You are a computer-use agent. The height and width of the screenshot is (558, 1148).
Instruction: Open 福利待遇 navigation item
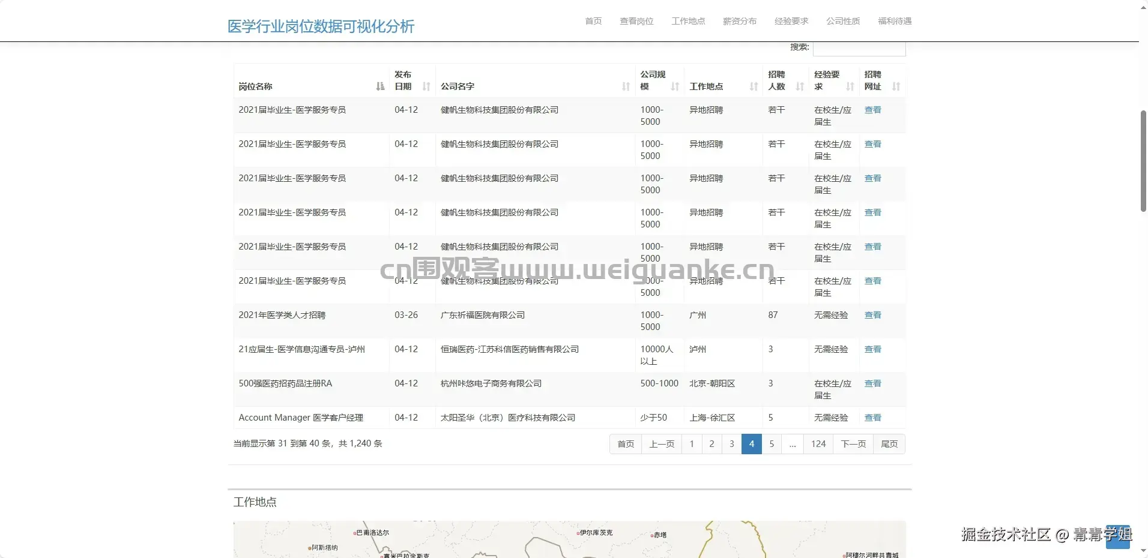tap(895, 21)
